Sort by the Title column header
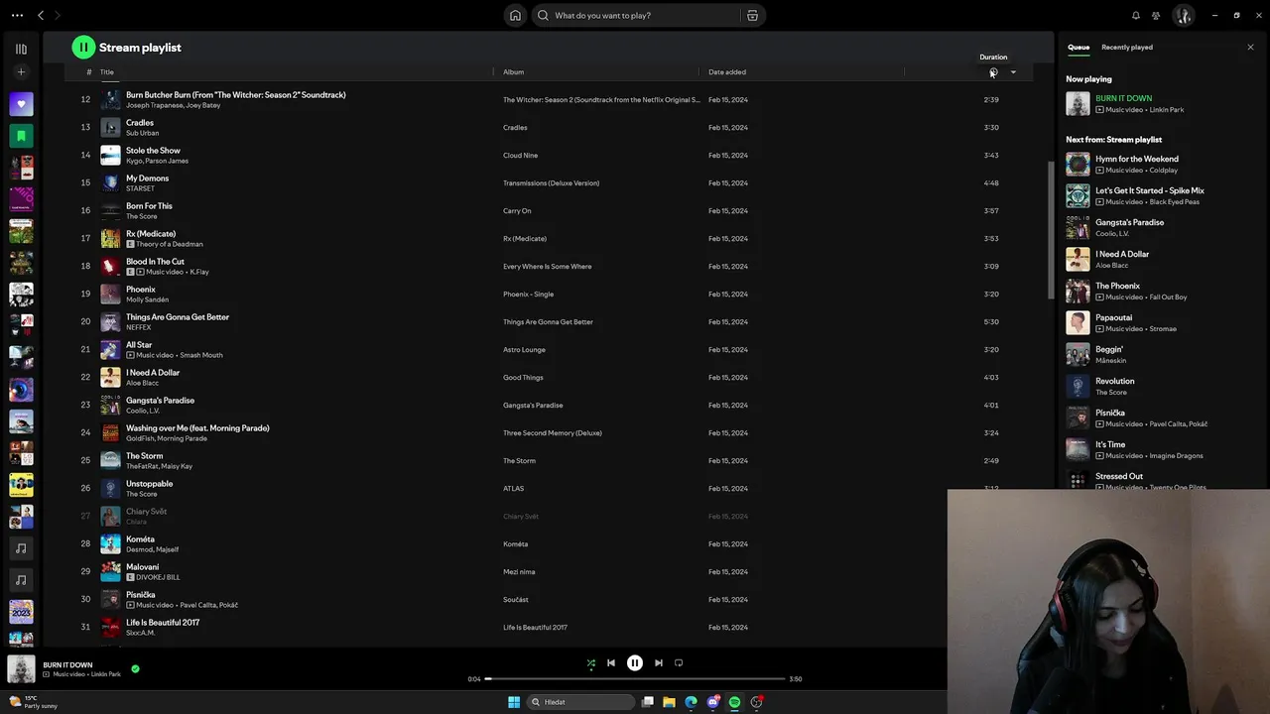This screenshot has height=714, width=1270. 106,71
